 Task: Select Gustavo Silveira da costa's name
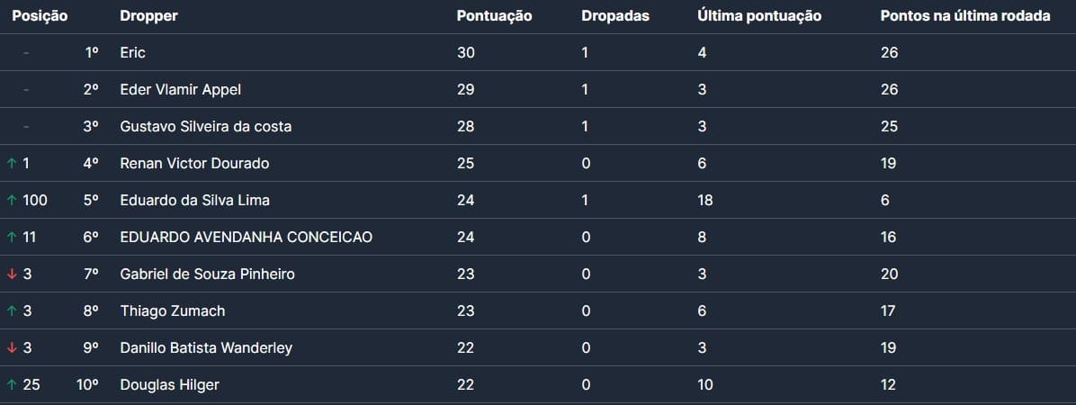(205, 127)
